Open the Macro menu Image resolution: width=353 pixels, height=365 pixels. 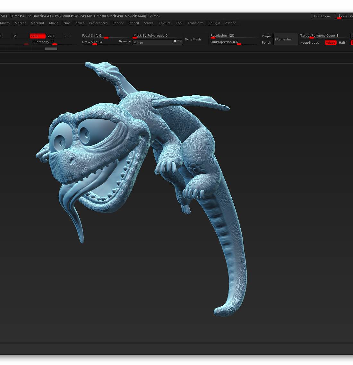5,23
